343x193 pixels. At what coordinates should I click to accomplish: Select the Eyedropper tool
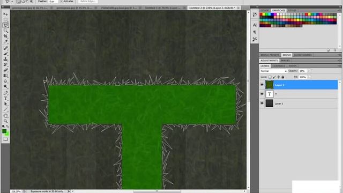tap(5, 41)
